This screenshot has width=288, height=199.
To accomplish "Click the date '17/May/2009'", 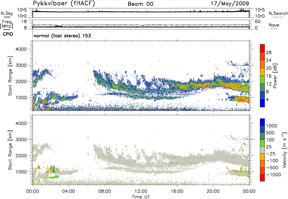I will [230, 4].
